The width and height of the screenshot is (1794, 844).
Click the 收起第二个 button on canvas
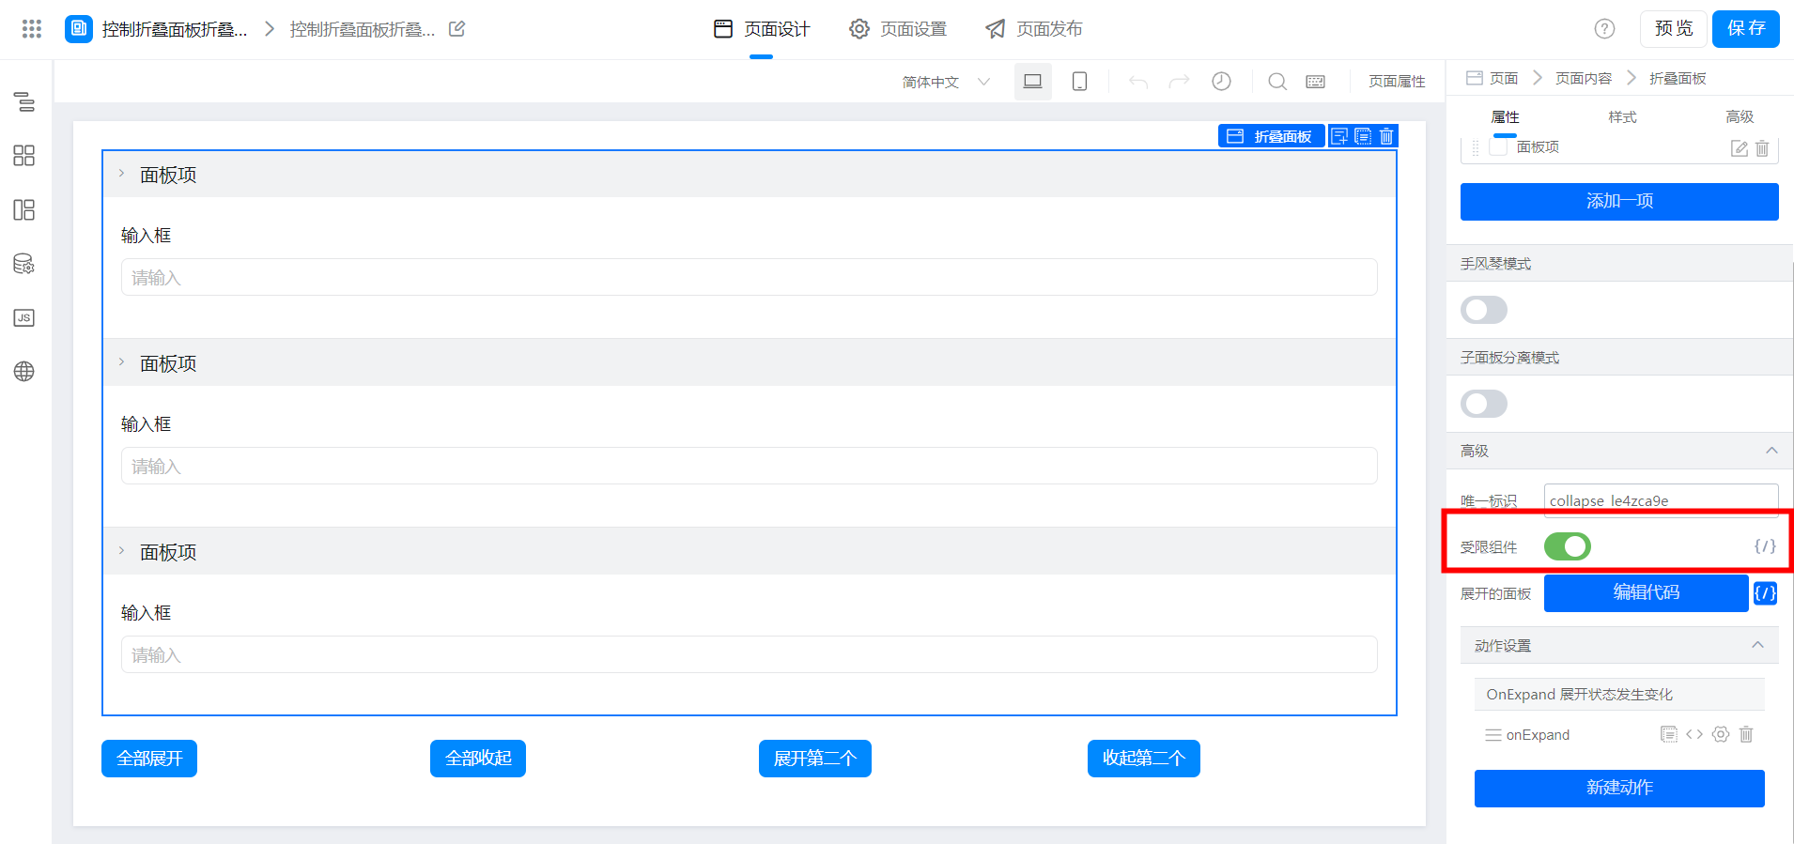pos(1144,759)
